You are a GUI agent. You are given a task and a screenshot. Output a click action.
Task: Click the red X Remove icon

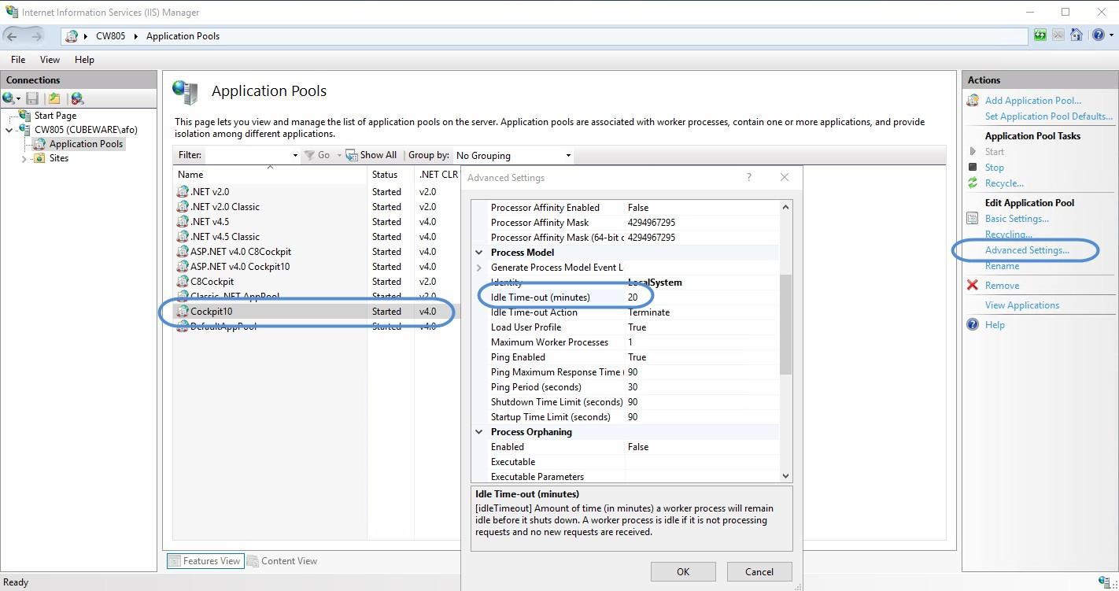point(973,286)
